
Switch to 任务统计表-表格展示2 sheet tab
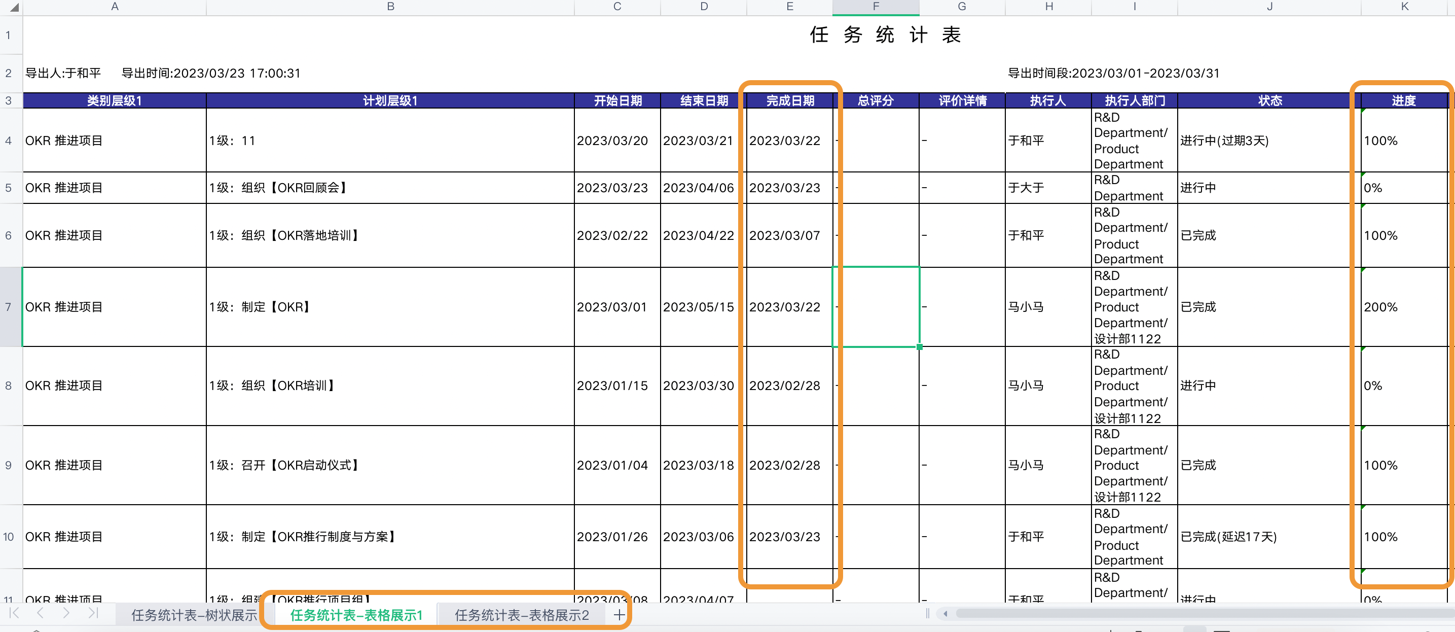pyautogui.click(x=522, y=615)
